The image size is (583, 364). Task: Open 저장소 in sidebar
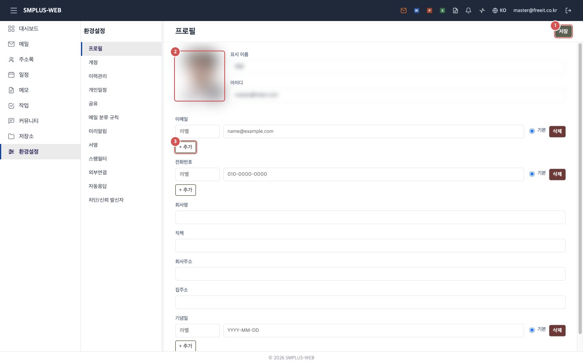[x=40, y=136]
